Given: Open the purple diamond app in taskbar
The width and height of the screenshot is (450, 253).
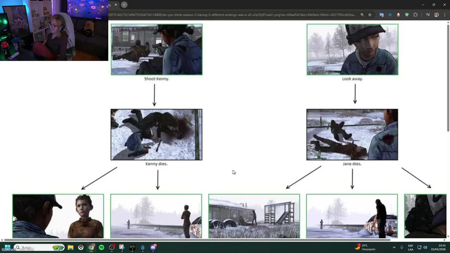Looking at the screenshot, I should click(x=143, y=247).
